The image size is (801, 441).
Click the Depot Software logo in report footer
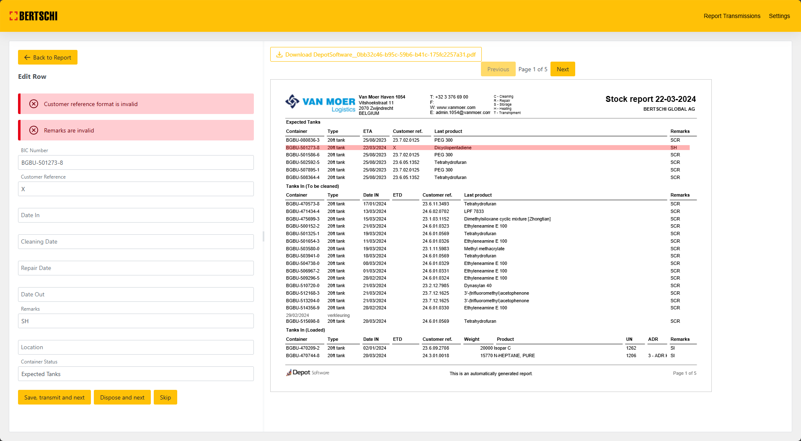(x=308, y=373)
